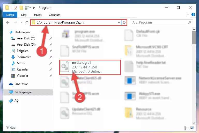The image size is (199, 133).
Task: Click the pin icon beside Yerel Disk (C:)
Action: [51, 38]
